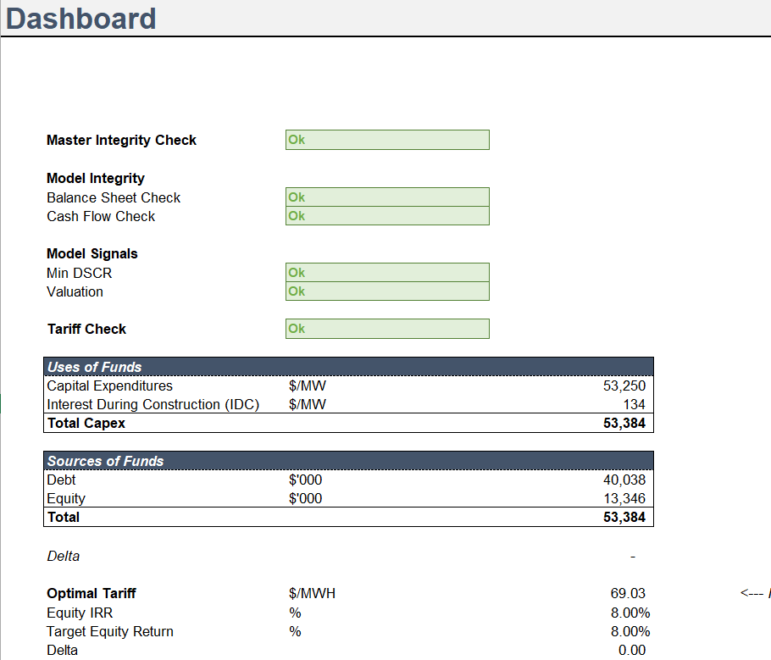Click the Tariff Check Ok cell

387,329
